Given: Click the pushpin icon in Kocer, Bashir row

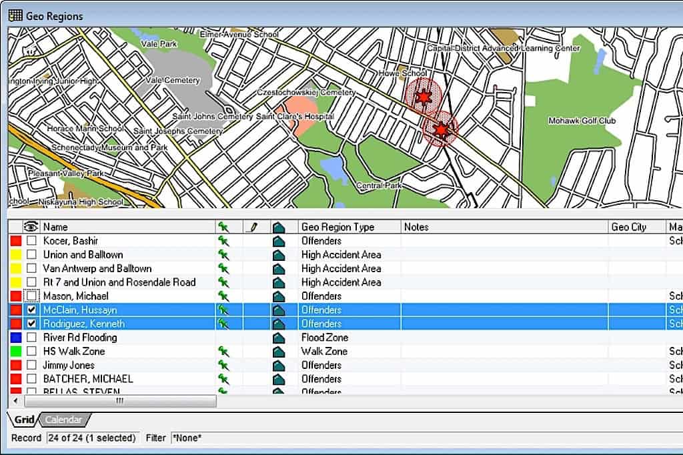Looking at the screenshot, I should point(223,241).
